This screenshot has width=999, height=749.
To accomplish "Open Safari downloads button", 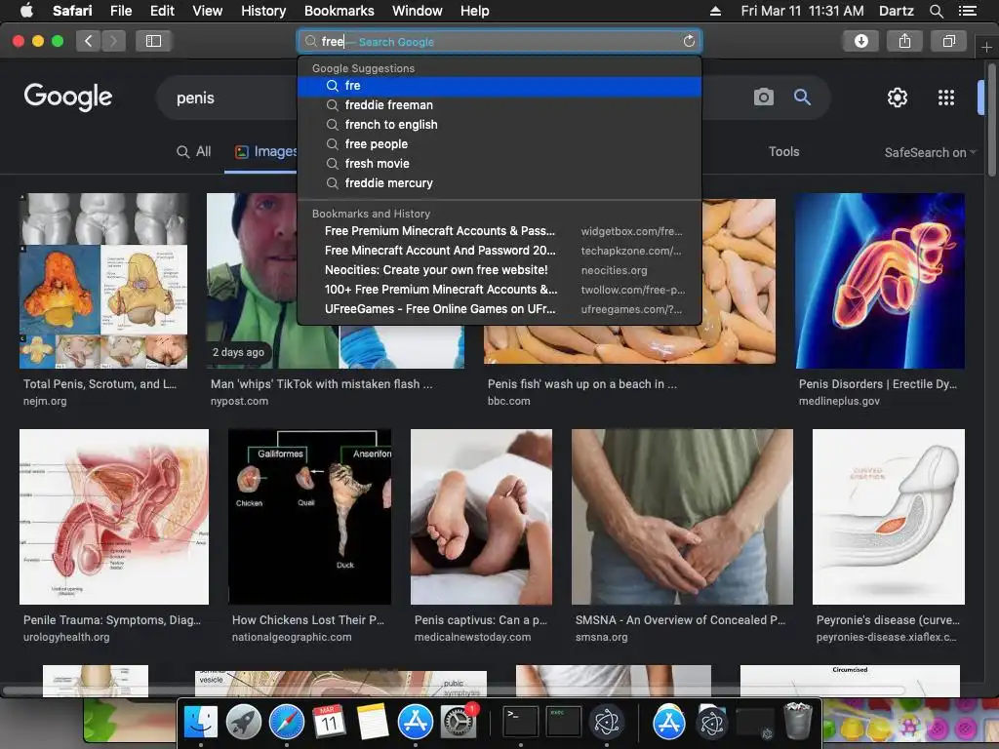I will click(860, 41).
